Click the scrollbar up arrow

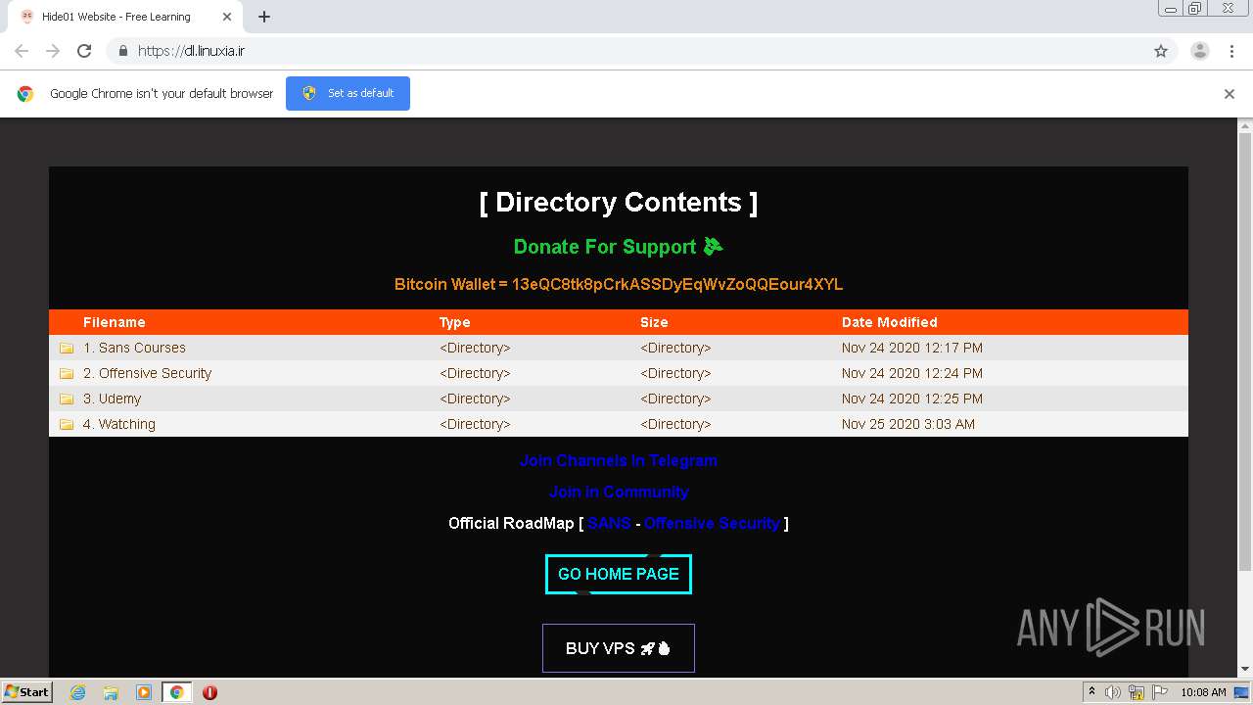pyautogui.click(x=1245, y=125)
